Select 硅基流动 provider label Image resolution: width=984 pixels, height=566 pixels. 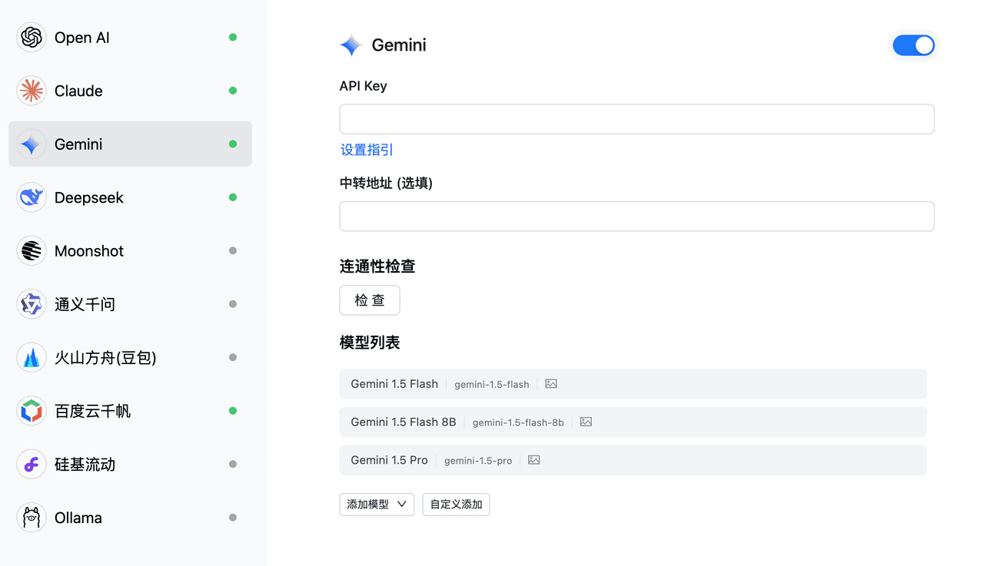pyautogui.click(x=85, y=465)
